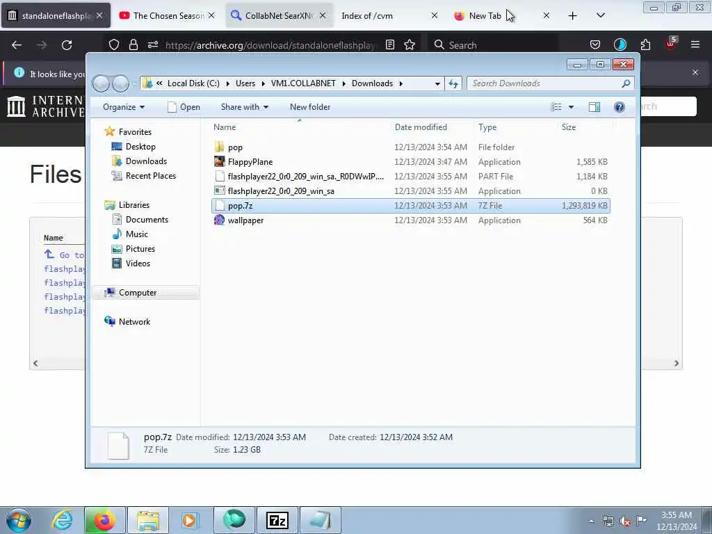Toggle reader view icon in address bar

tap(389, 44)
